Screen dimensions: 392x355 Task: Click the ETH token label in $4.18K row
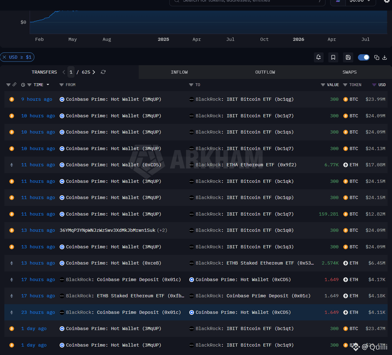(354, 296)
